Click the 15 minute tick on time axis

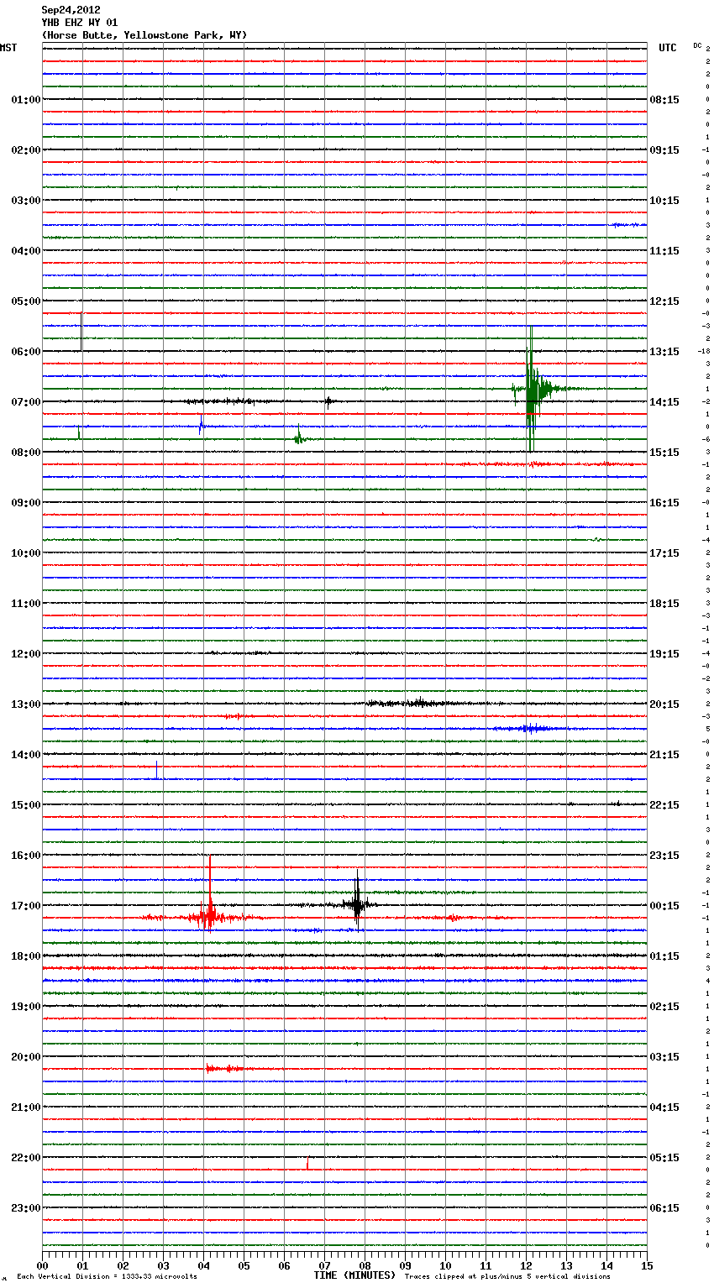647,1266
